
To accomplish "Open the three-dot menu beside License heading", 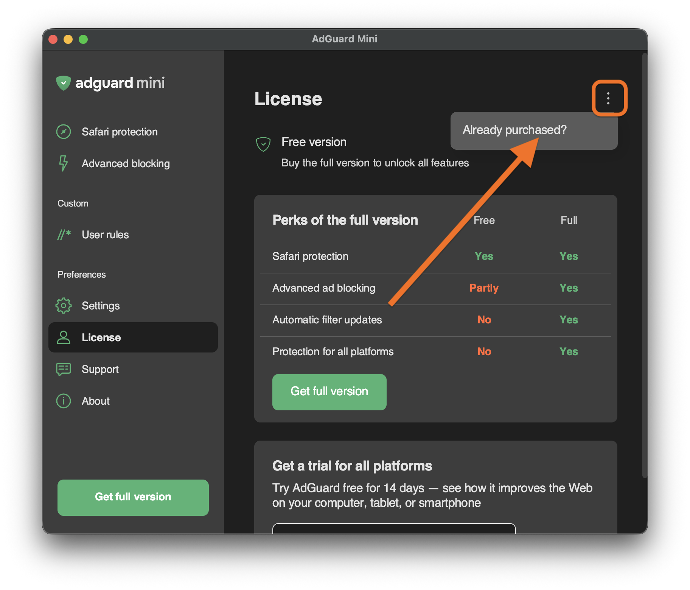I will pyautogui.click(x=608, y=98).
